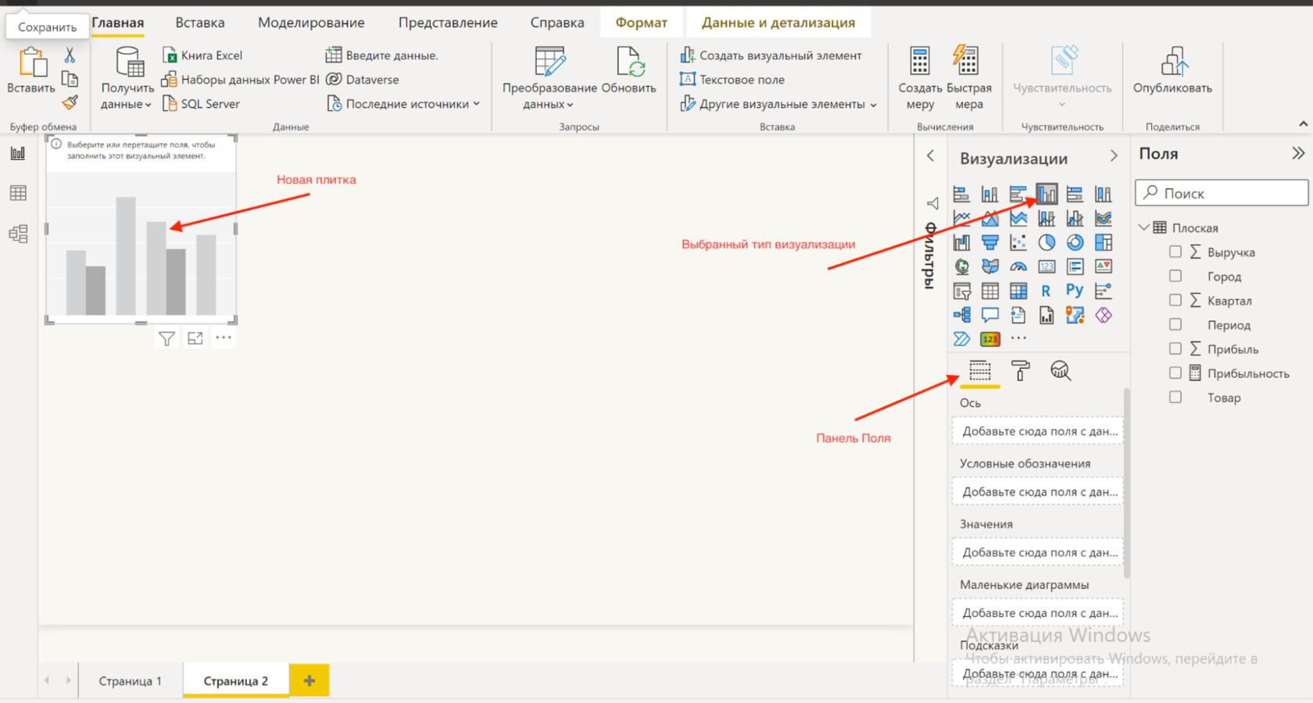Collapse the Плоская table in Fields

click(1143, 227)
